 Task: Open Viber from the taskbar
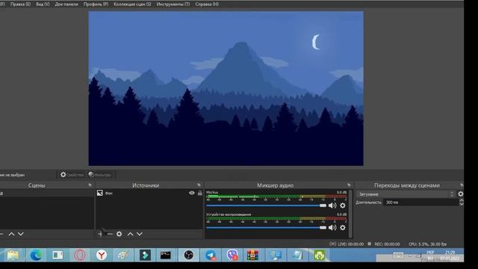(x=232, y=255)
